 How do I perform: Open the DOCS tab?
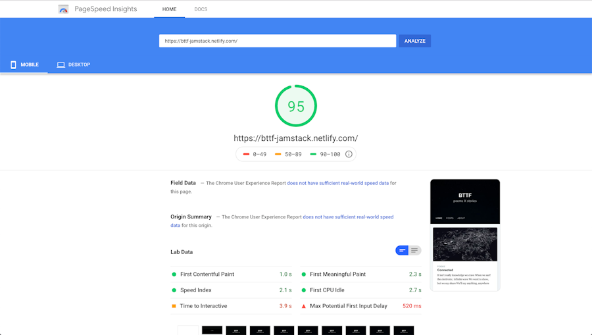coord(201,9)
